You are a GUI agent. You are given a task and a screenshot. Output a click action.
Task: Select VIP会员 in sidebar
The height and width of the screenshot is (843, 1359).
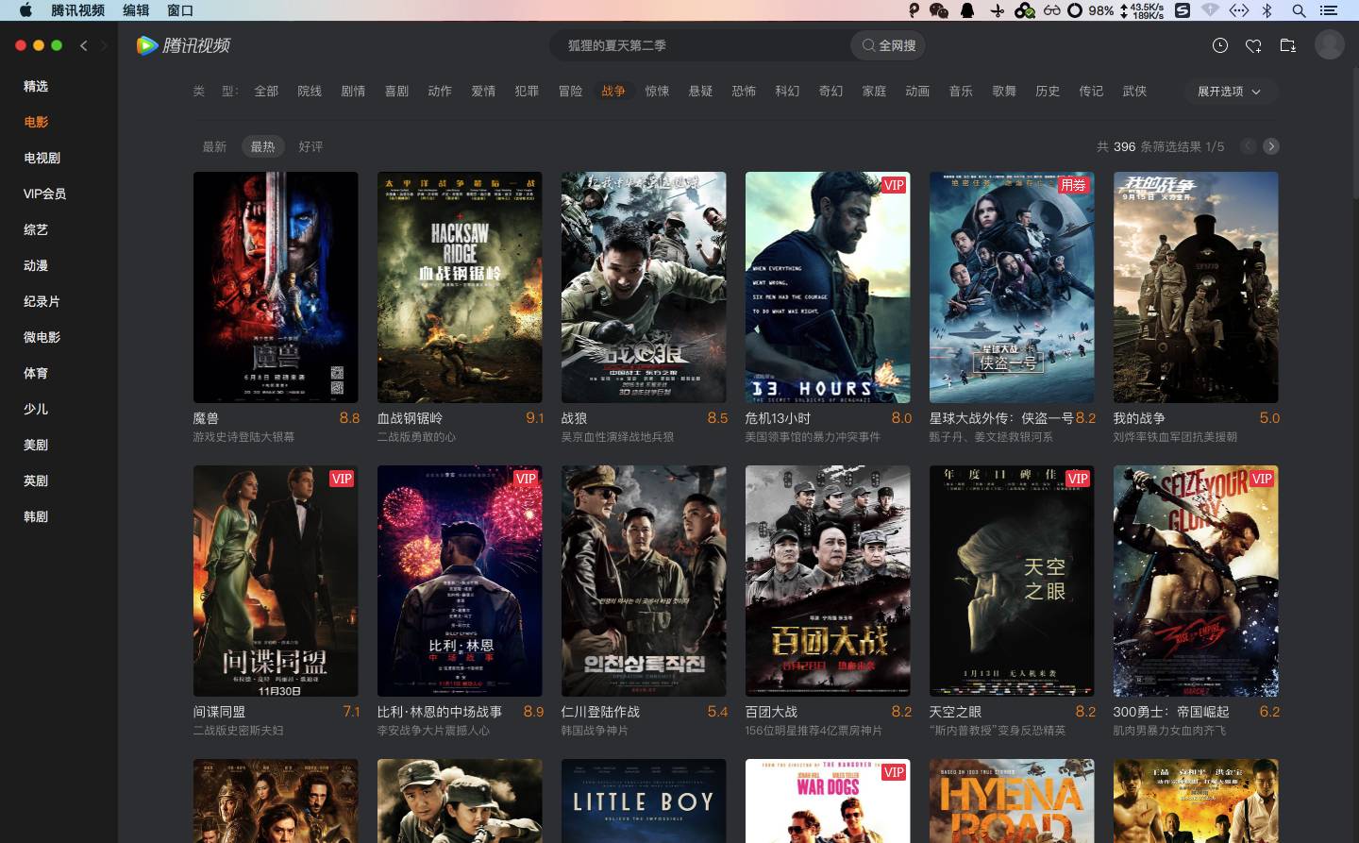(x=45, y=194)
